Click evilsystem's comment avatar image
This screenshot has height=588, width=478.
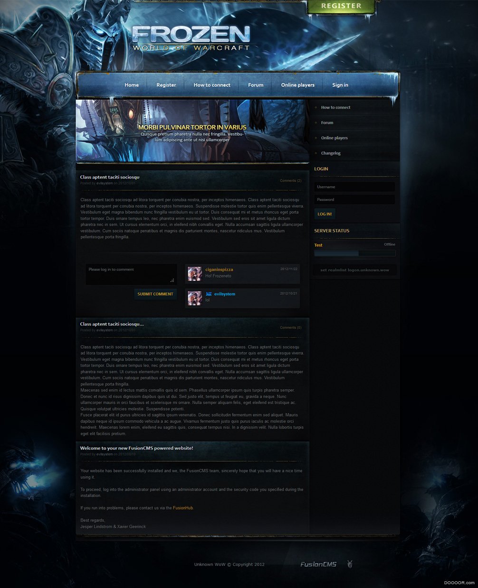[195, 298]
